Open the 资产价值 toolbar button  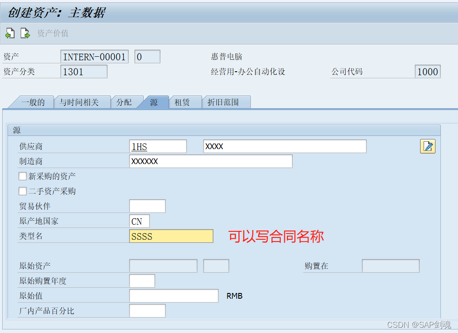point(53,33)
